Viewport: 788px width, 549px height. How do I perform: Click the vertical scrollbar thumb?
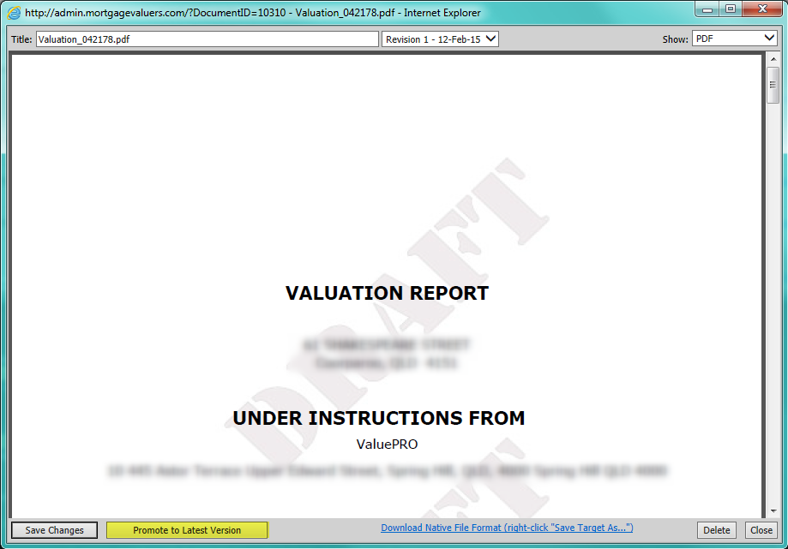pyautogui.click(x=773, y=85)
